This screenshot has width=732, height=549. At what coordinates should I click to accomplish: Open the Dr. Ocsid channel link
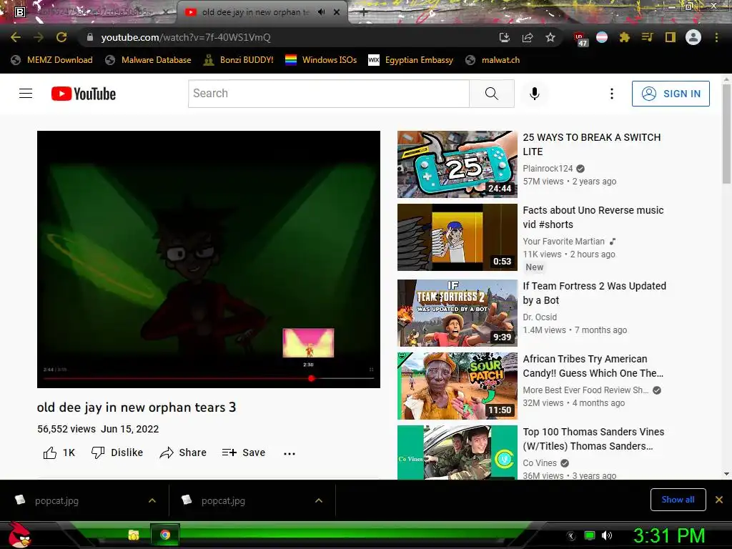[x=540, y=317]
